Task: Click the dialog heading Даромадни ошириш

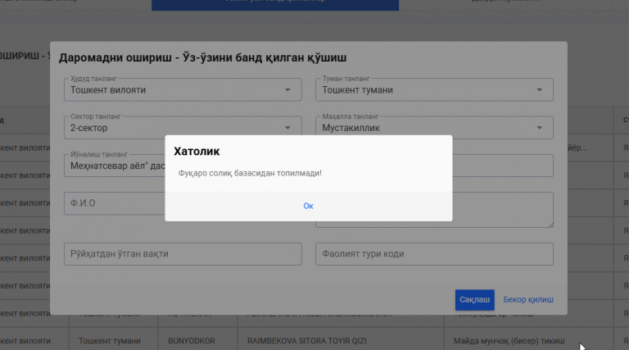Action: pos(202,58)
